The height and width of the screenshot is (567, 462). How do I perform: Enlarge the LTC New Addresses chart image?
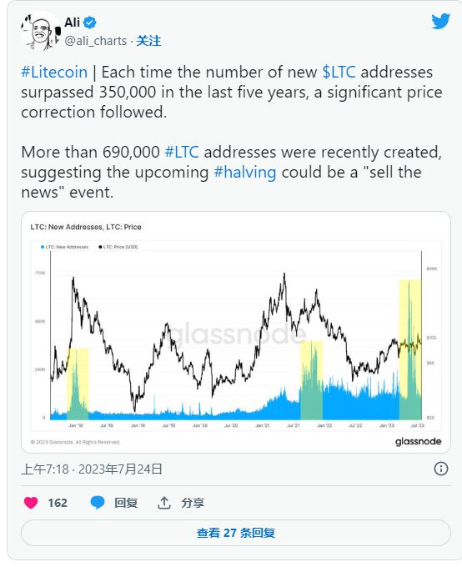[x=236, y=332]
